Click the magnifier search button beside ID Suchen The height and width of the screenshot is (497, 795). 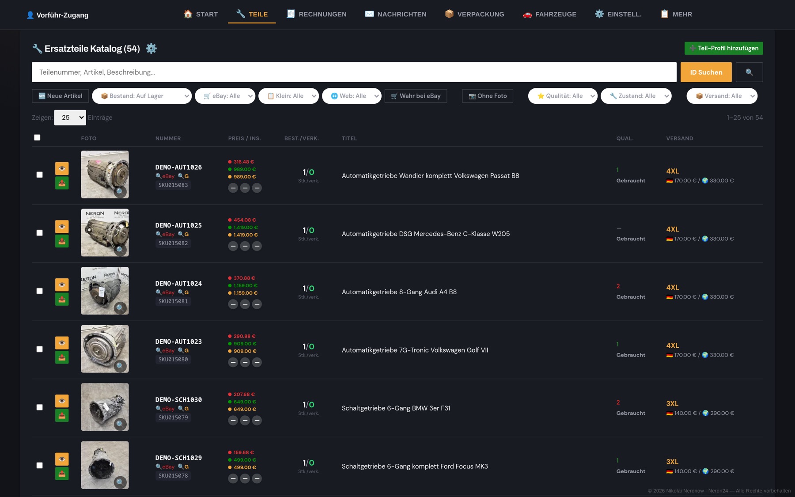[749, 72]
